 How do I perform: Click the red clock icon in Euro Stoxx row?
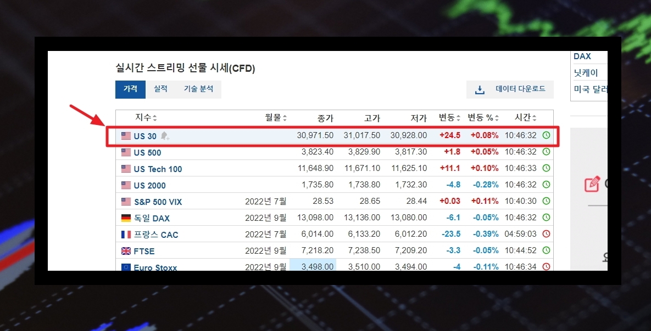(x=547, y=266)
